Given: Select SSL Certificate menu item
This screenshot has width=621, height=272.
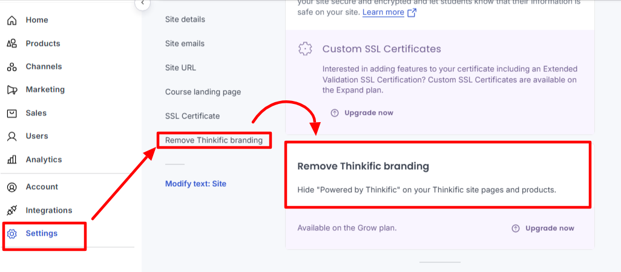Looking at the screenshot, I should (192, 116).
